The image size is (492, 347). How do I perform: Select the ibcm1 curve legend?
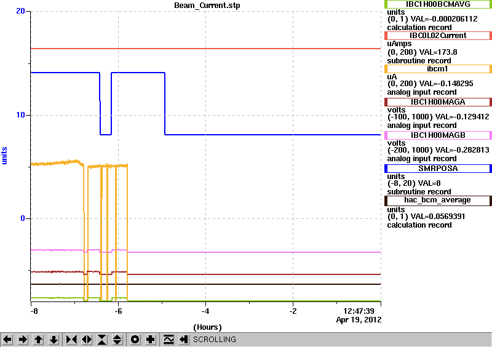coord(438,69)
